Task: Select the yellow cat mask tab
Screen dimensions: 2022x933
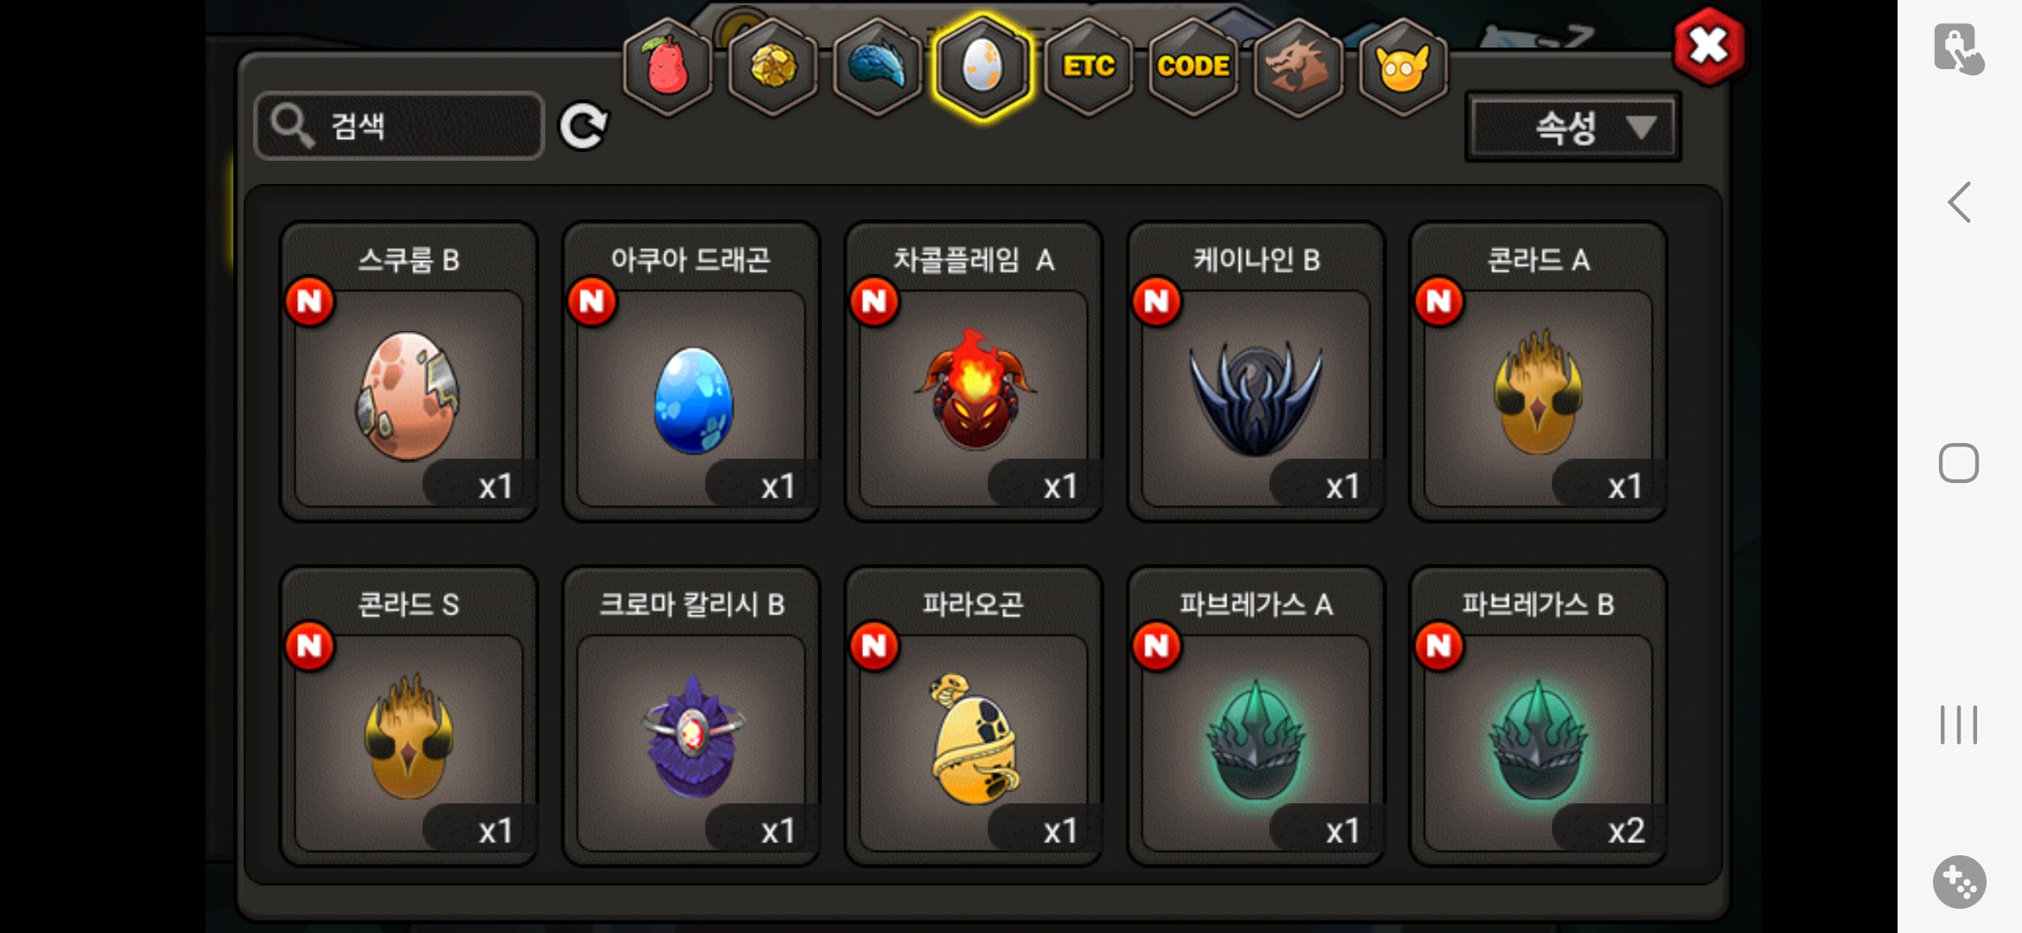Action: (x=1402, y=66)
